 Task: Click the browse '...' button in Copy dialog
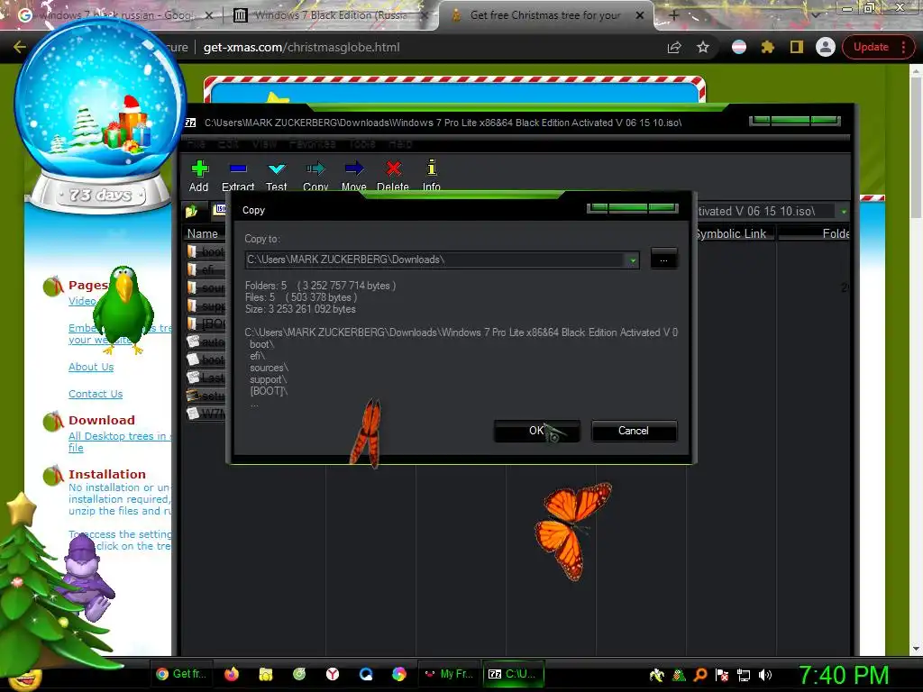tap(664, 259)
